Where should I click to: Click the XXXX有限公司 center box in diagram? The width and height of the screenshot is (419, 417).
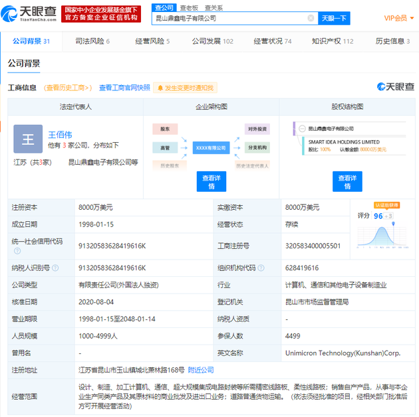[x=211, y=148]
